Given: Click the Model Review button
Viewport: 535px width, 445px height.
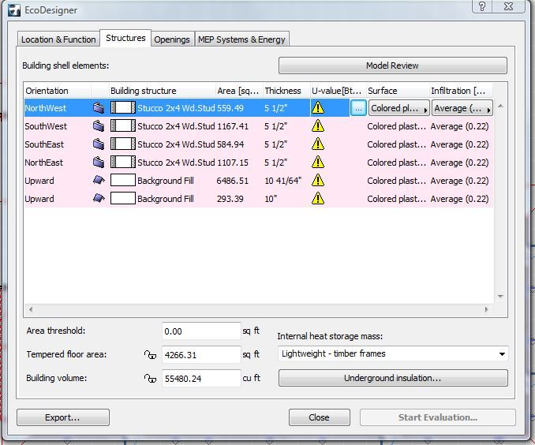Looking at the screenshot, I should coord(393,65).
